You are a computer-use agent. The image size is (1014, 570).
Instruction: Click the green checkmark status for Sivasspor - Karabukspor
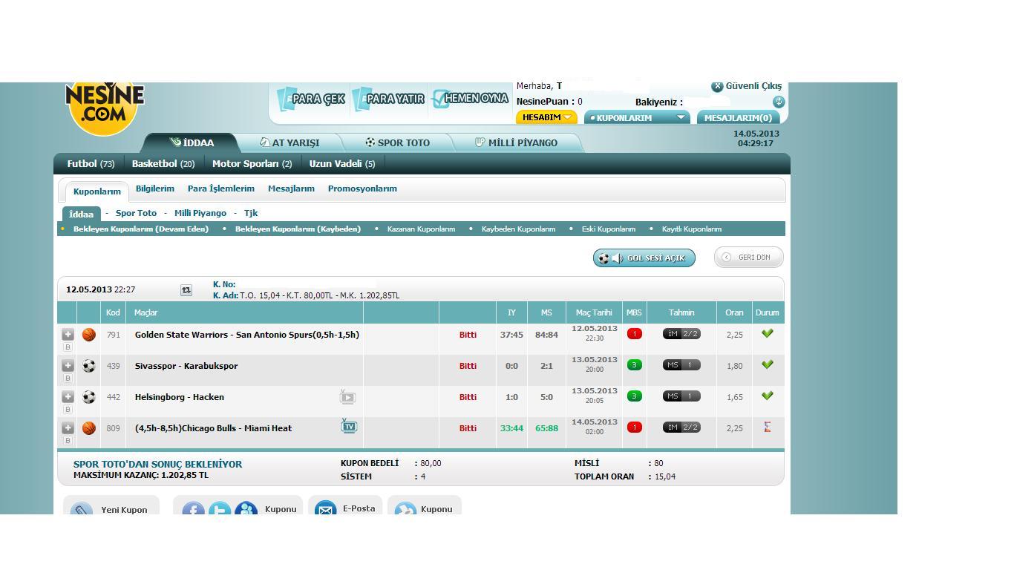coord(768,365)
